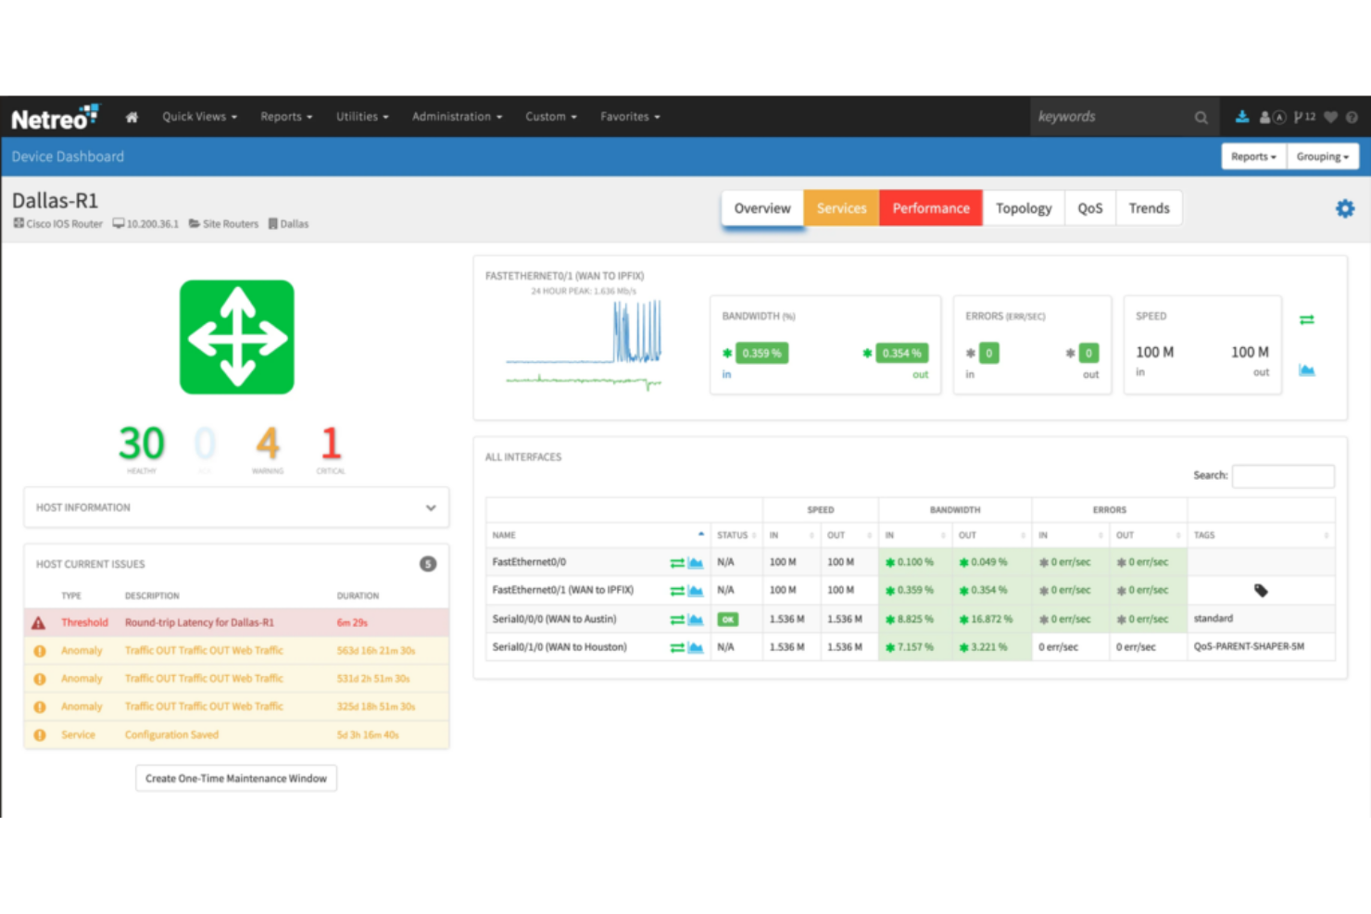Open device settings gear icon

[1345, 208]
